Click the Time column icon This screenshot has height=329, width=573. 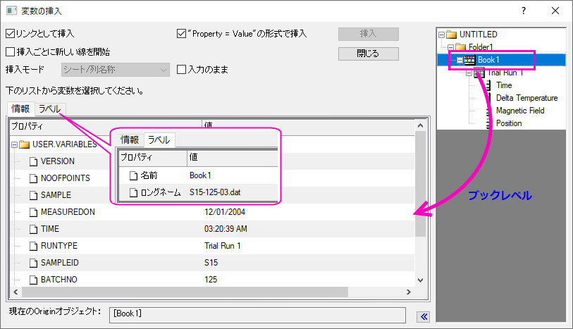coord(488,85)
